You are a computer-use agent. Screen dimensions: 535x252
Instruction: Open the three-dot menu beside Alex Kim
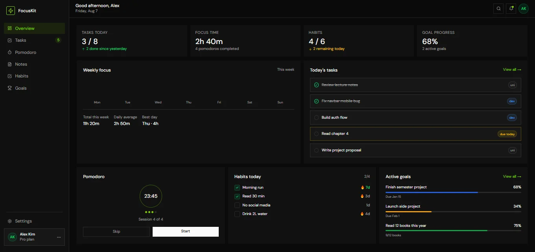point(59,237)
